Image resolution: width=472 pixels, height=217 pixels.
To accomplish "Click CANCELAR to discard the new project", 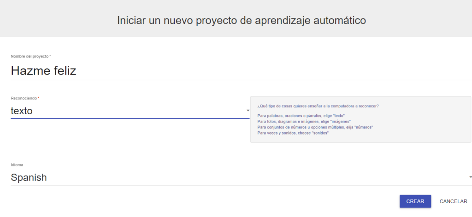I will (x=453, y=201).
